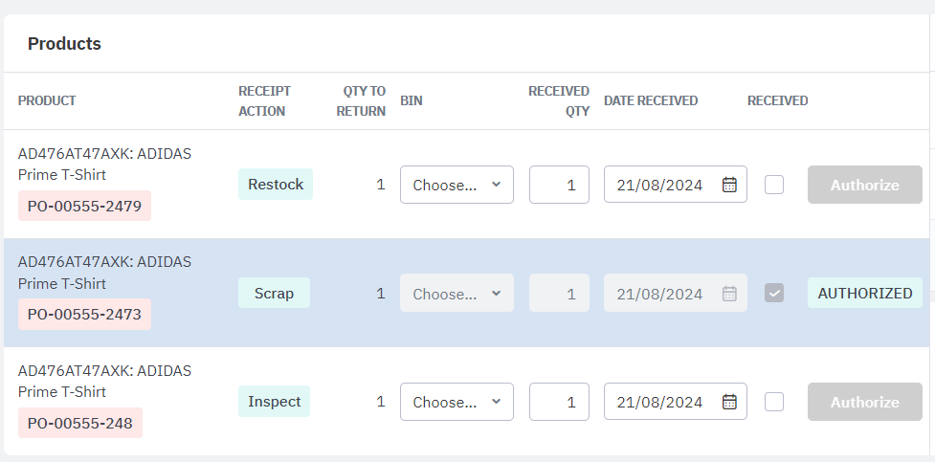Screen dimensions: 935x462
Task: Click product name above PO-00555-2473 tag
Action: click(105, 273)
